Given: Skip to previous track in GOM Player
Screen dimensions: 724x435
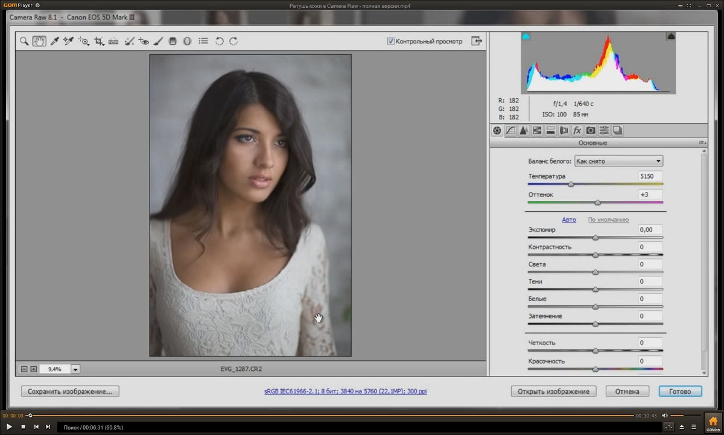Looking at the screenshot, I should (36, 427).
